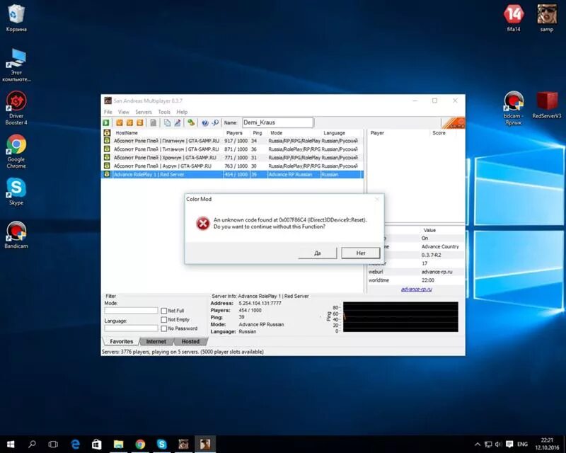Click the Server Properties pencil icon
The height and width of the screenshot is (453, 566).
[178, 123]
